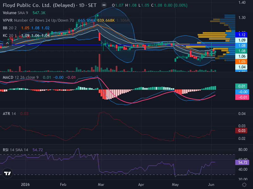Viewport: 253px width, 189px height.
Task: Click the blue -0.00 MACD axis label
Action: tap(242, 92)
